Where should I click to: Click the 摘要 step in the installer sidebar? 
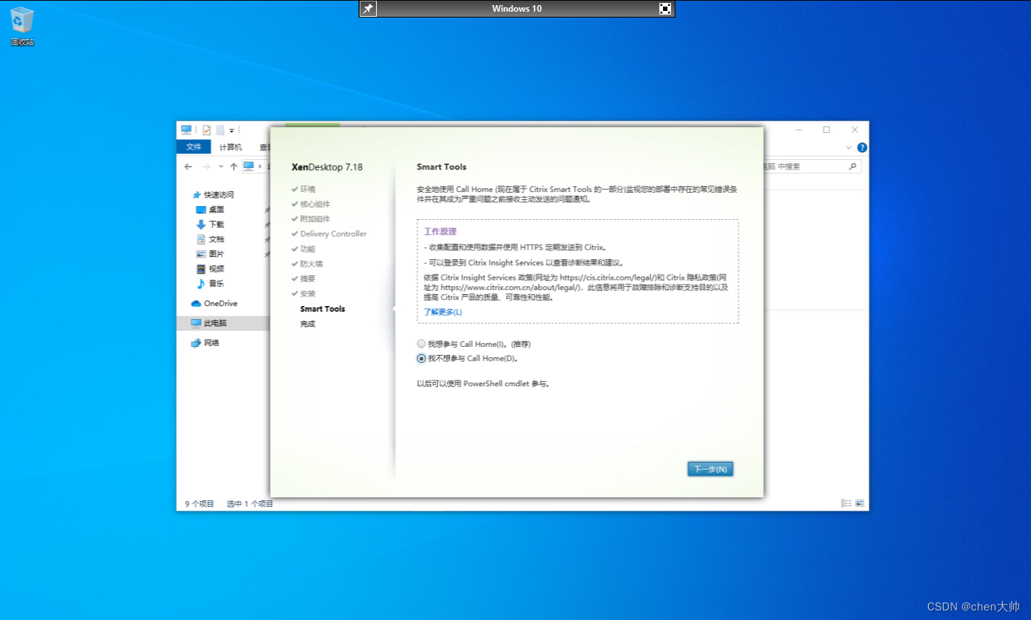307,279
